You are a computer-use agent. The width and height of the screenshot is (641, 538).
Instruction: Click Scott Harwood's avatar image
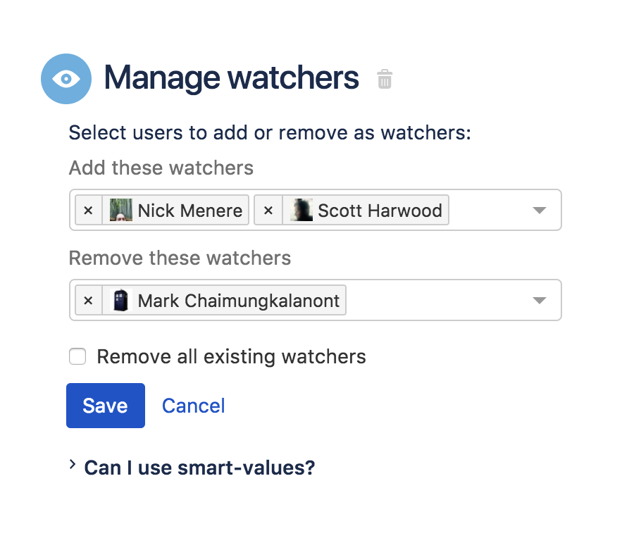301,210
